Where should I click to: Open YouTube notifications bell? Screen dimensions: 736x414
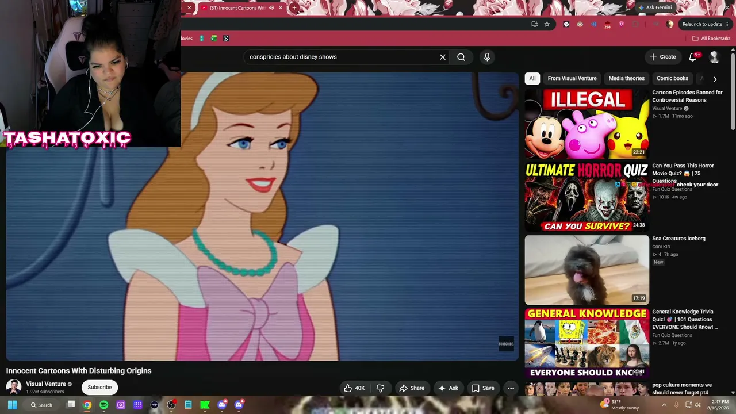[x=693, y=56]
